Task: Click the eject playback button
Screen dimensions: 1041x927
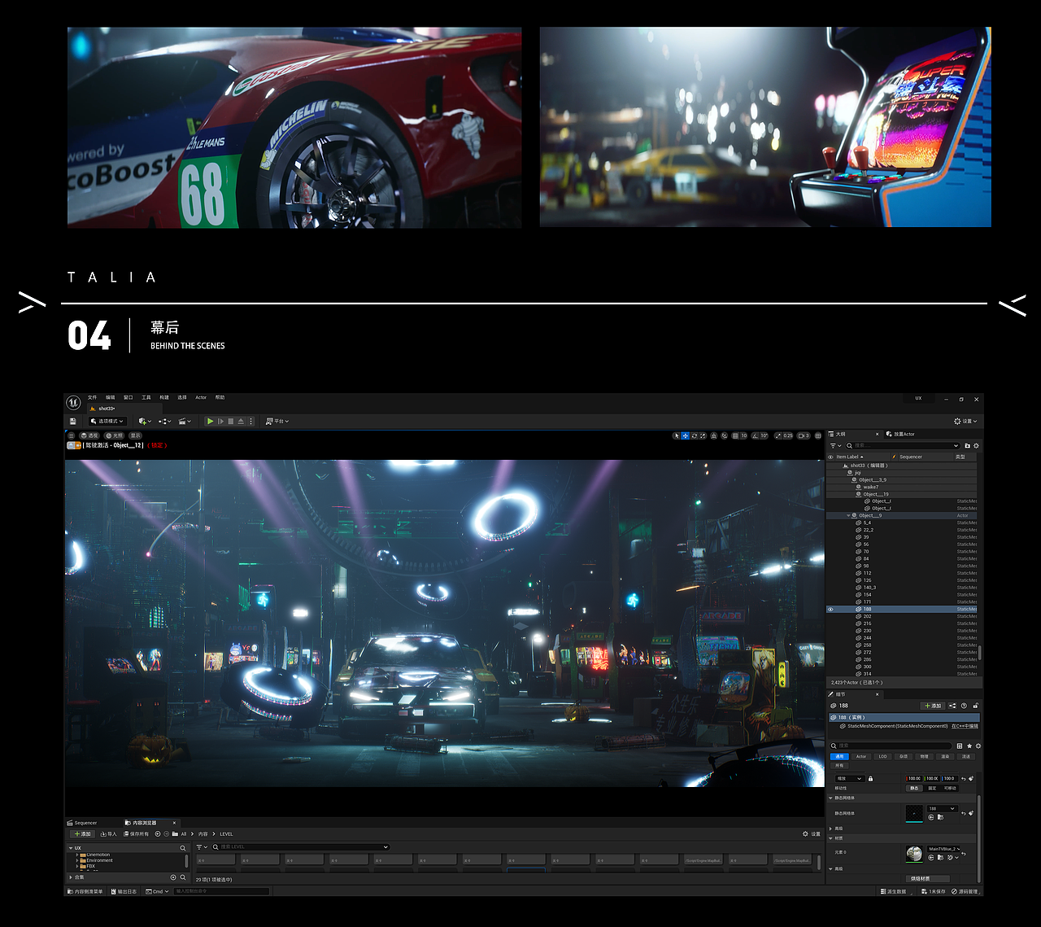Action: click(241, 422)
